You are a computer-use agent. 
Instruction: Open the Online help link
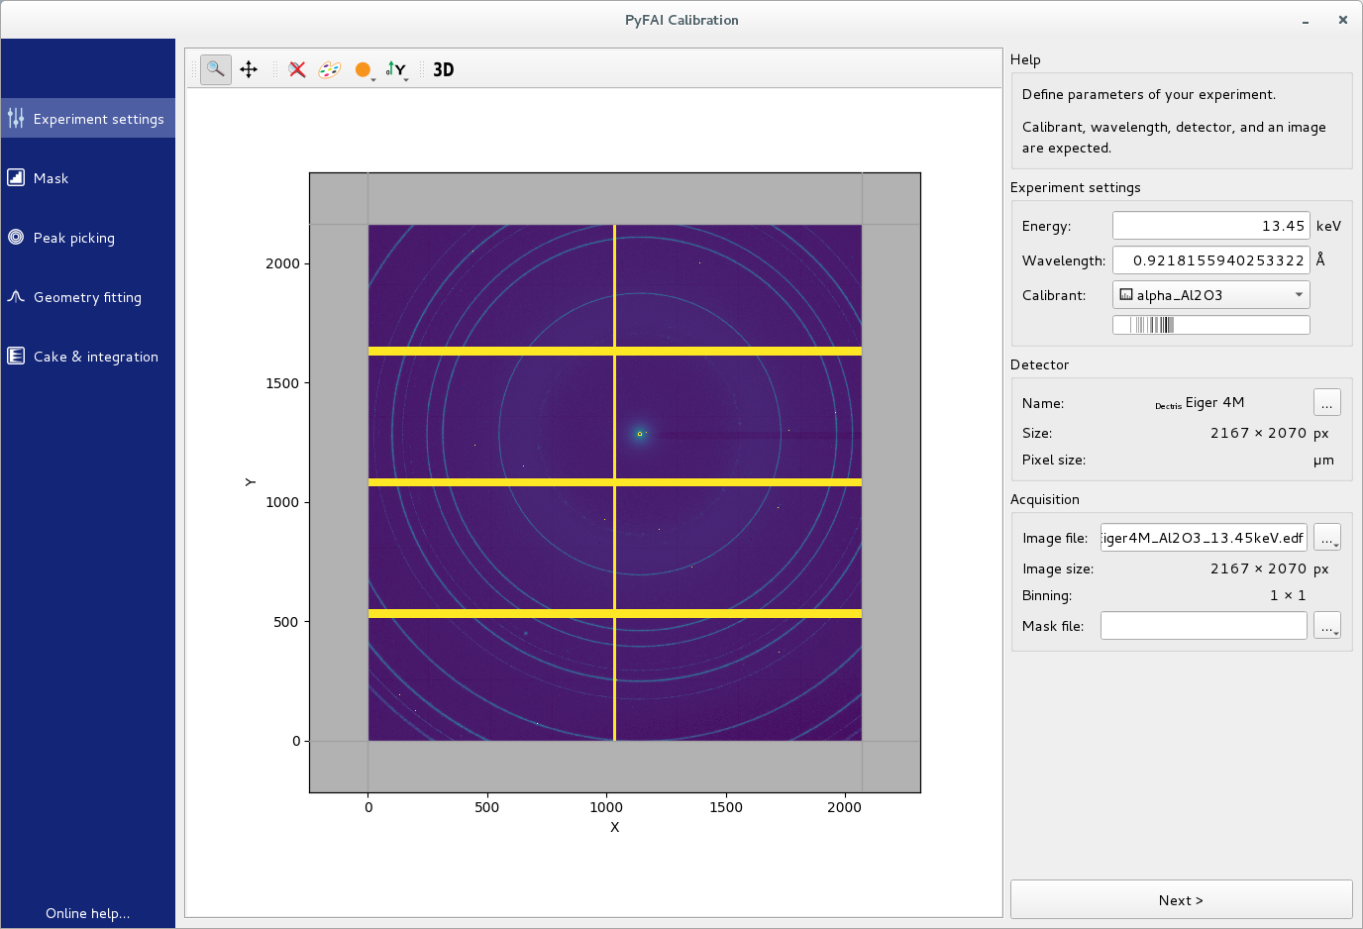[87, 913]
